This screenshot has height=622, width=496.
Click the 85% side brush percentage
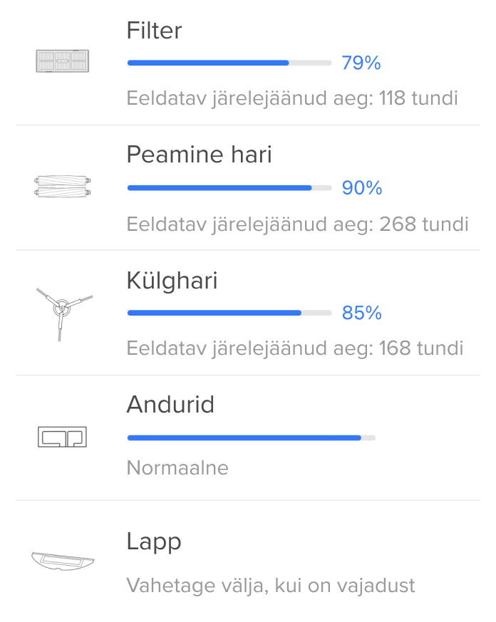pyautogui.click(x=362, y=313)
